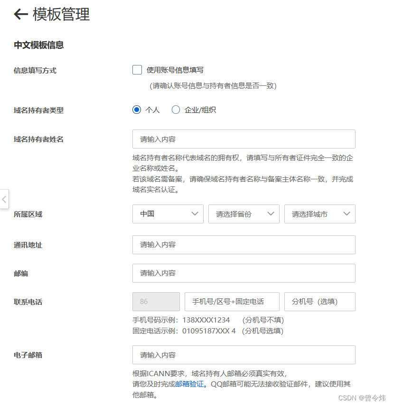
Task: Focus the 域名持有者姓名 input field
Action: (244, 139)
